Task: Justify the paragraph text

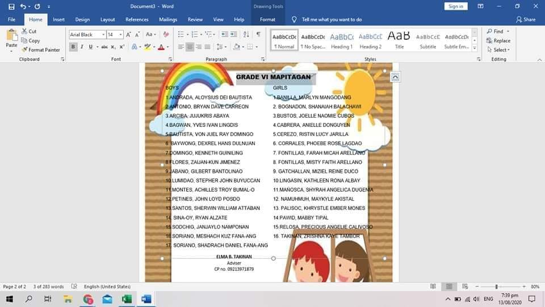Action: point(208,47)
